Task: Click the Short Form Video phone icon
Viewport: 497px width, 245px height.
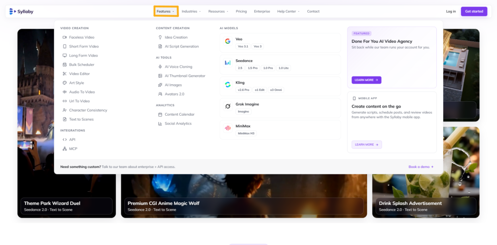Action: point(65,46)
